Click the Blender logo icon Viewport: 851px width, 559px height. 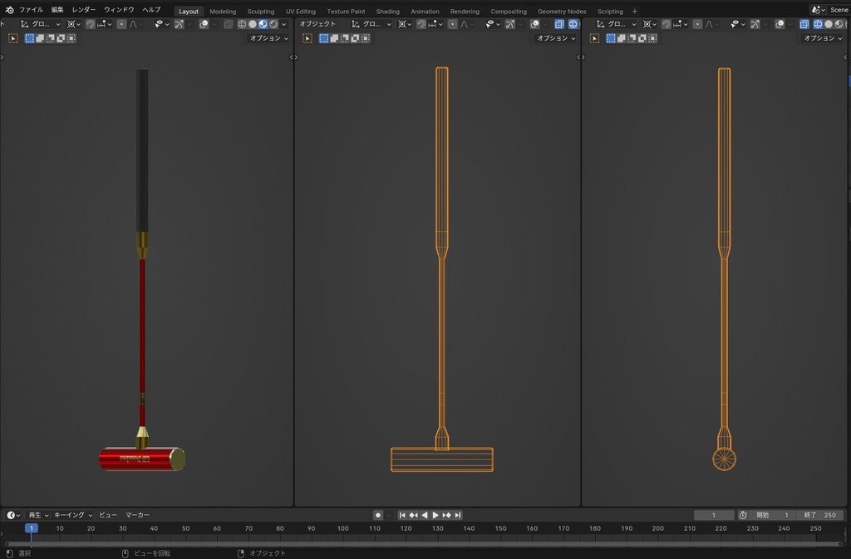(9, 10)
